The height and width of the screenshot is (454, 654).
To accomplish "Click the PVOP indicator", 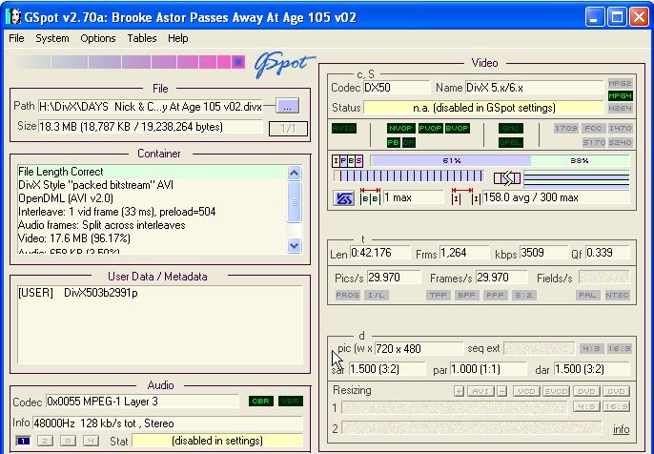I will pyautogui.click(x=430, y=129).
